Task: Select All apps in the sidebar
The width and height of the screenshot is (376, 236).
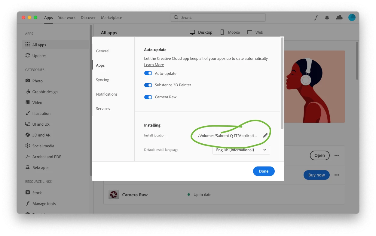Action: [55, 45]
